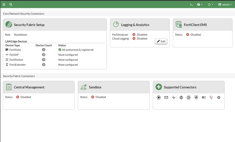Screen dimensions: 235x142
Task: Click the Logging & Analytics pie icon
Action: coord(116,24)
